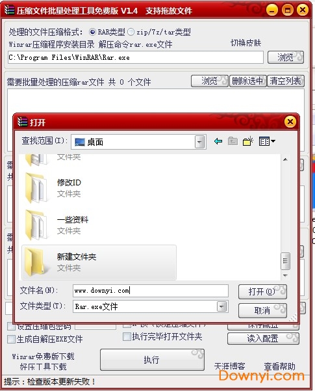Click the scrollbar down arrow in file list
Screen dimensions: 315x391
click(x=285, y=276)
